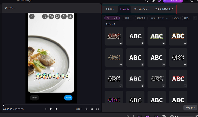This screenshot has width=198, height=117.
Task: Expand more style categories with the chevron
Action: click(x=195, y=18)
